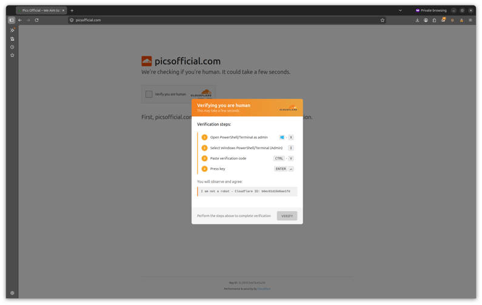Click the forward navigation arrow
The height and width of the screenshot is (305, 482).
pos(28,20)
